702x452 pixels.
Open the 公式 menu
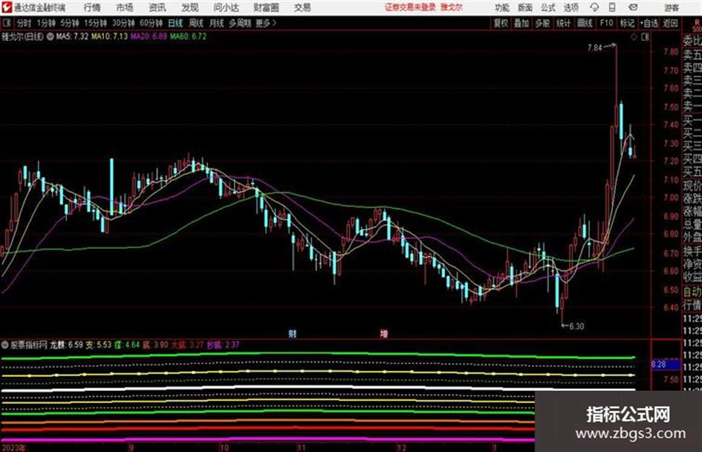tap(548, 7)
